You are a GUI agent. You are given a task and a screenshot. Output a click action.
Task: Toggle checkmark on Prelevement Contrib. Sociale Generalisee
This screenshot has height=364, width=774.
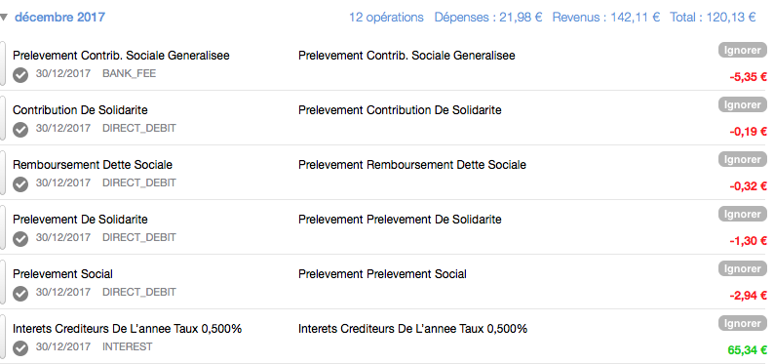point(20,75)
